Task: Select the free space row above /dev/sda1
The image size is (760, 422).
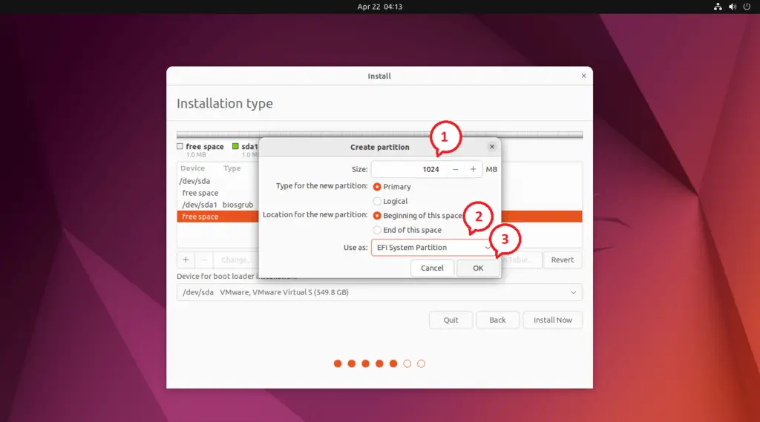Action: tap(218, 193)
